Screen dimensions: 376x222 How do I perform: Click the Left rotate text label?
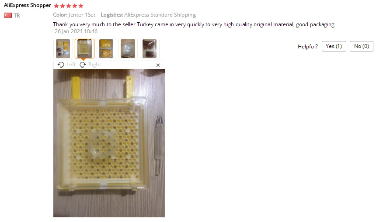point(71,65)
